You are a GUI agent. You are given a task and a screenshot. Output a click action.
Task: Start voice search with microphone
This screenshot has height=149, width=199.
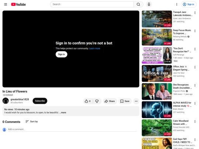(x=149, y=4)
